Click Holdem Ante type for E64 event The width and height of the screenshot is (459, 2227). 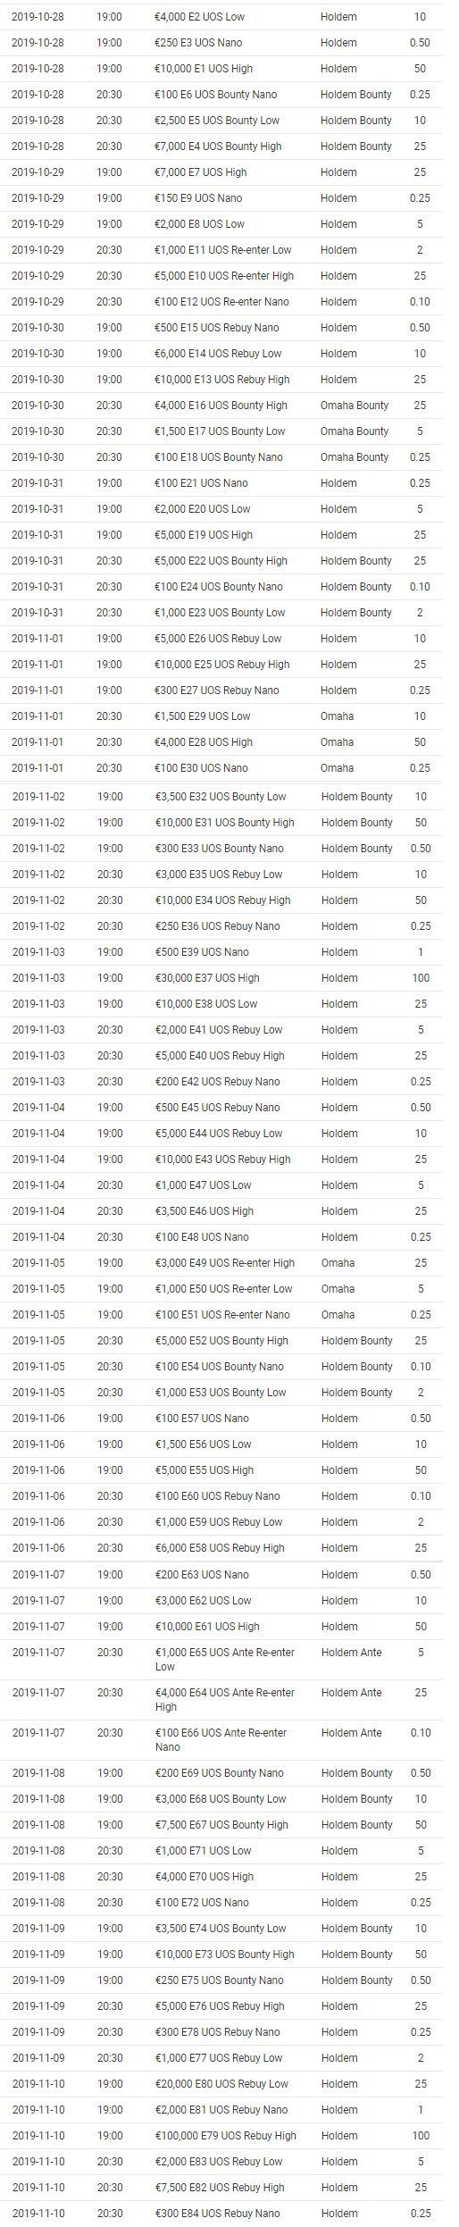351,1693
